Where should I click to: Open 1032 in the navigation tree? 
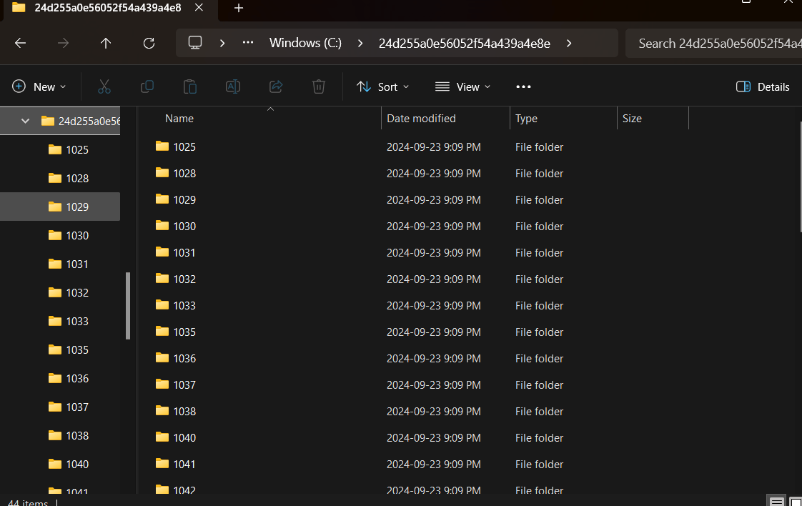60,293
